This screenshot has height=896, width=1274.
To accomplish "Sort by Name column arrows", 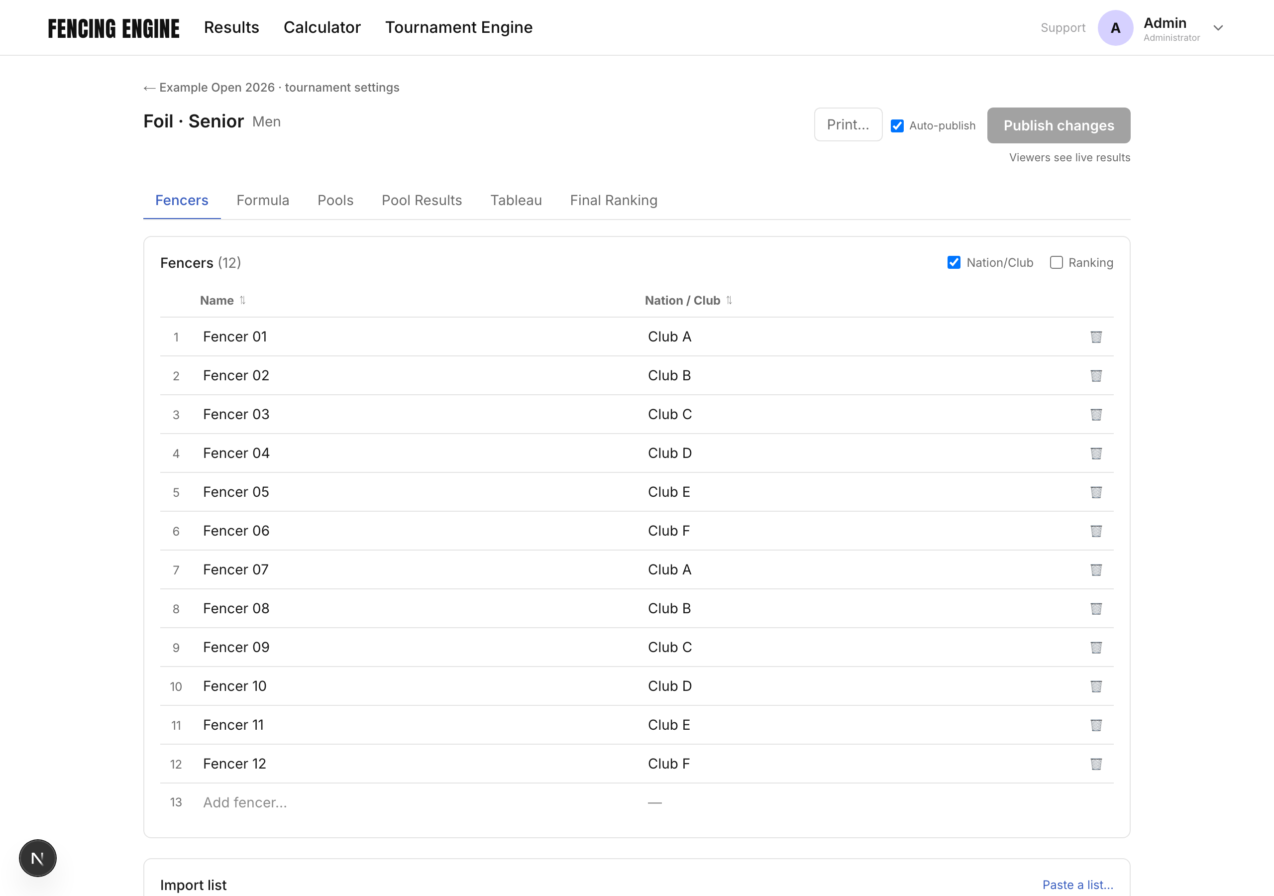I will (242, 300).
